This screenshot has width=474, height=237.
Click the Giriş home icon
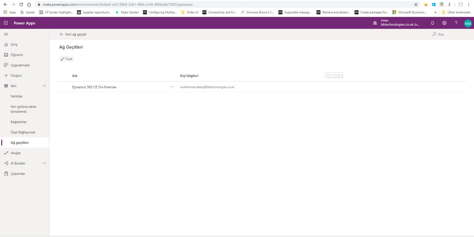click(6, 44)
